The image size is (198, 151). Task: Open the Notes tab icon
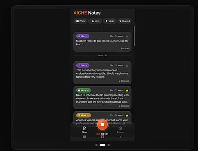pos(85,128)
